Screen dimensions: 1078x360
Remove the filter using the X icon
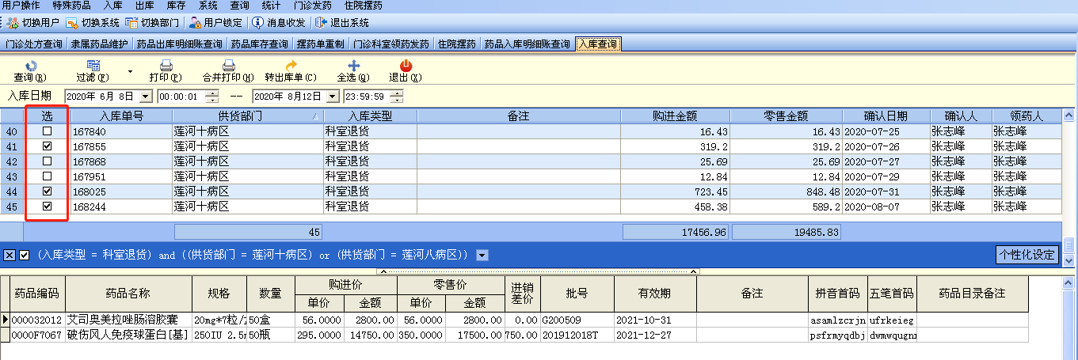click(10, 255)
